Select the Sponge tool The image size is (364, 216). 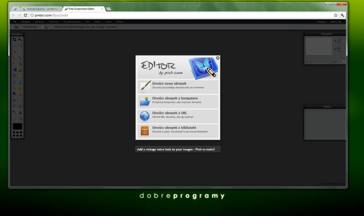pyautogui.click(x=20, y=88)
